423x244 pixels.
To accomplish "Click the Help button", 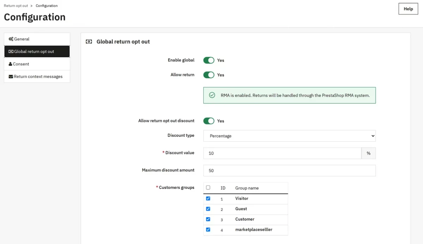I will pyautogui.click(x=408, y=9).
